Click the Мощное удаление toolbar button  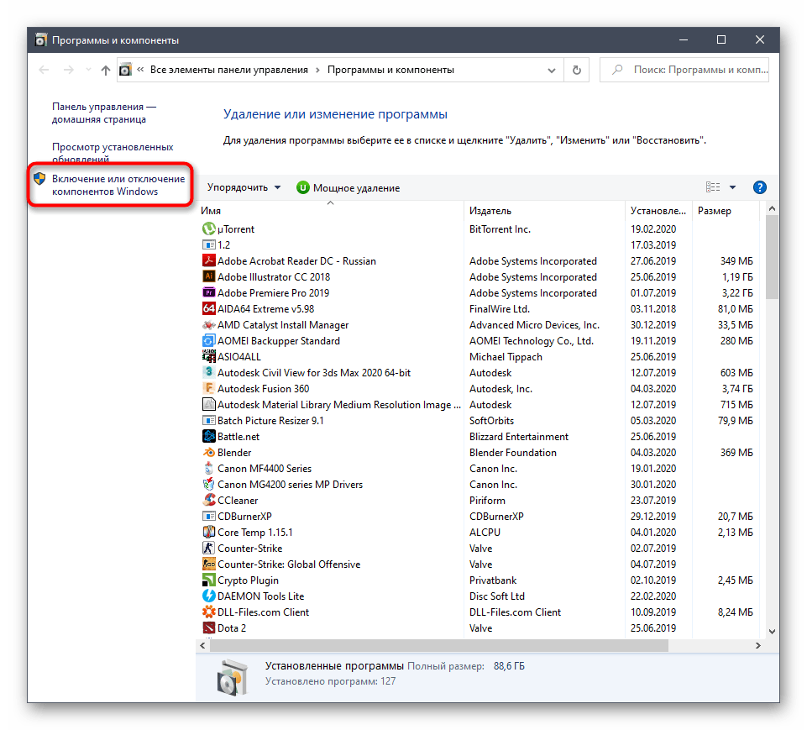click(x=348, y=187)
